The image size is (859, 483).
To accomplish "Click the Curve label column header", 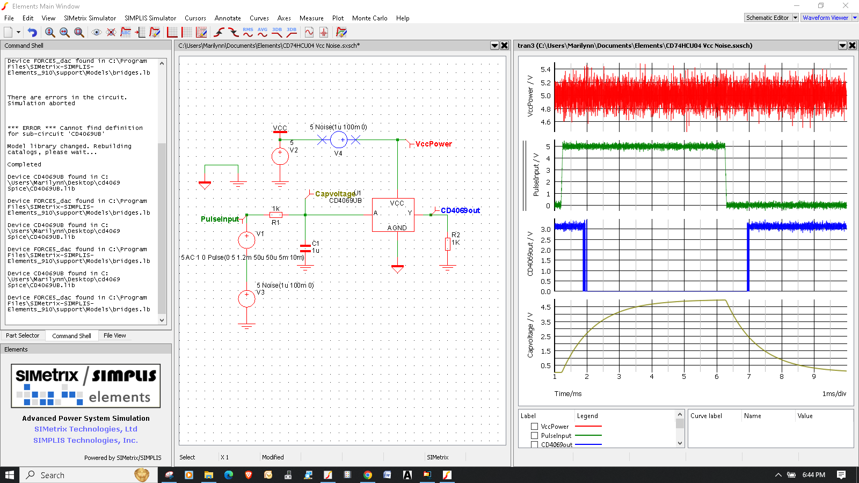I will point(715,416).
